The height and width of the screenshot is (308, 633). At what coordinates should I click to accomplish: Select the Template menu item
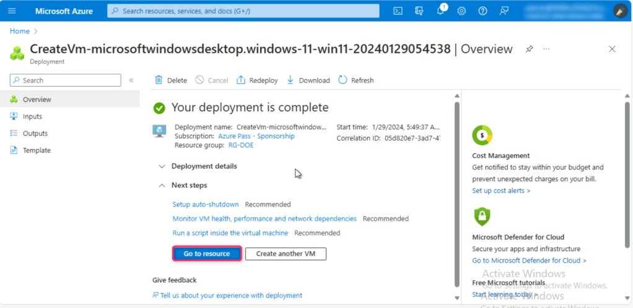(x=37, y=150)
